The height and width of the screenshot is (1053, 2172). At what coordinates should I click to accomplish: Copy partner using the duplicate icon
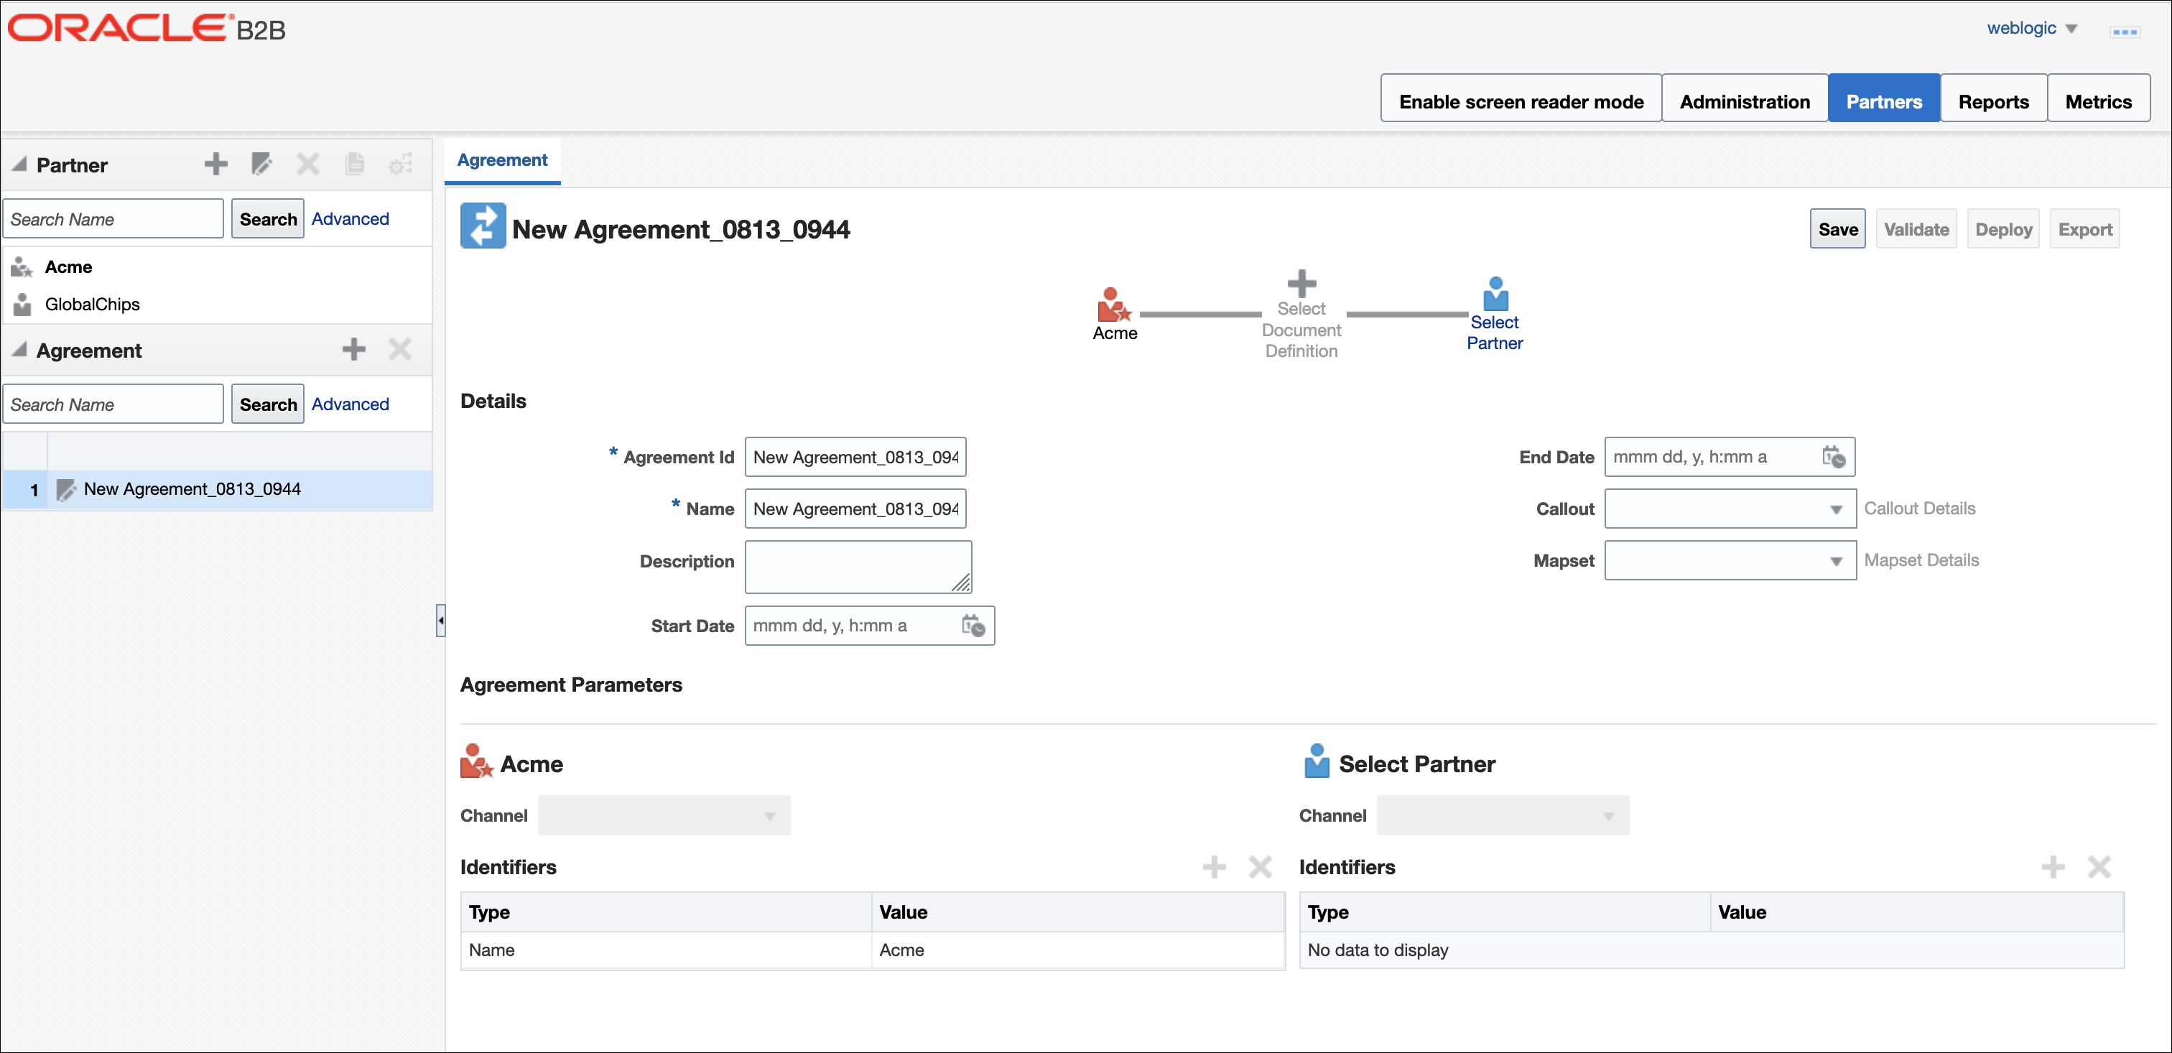pos(354,164)
